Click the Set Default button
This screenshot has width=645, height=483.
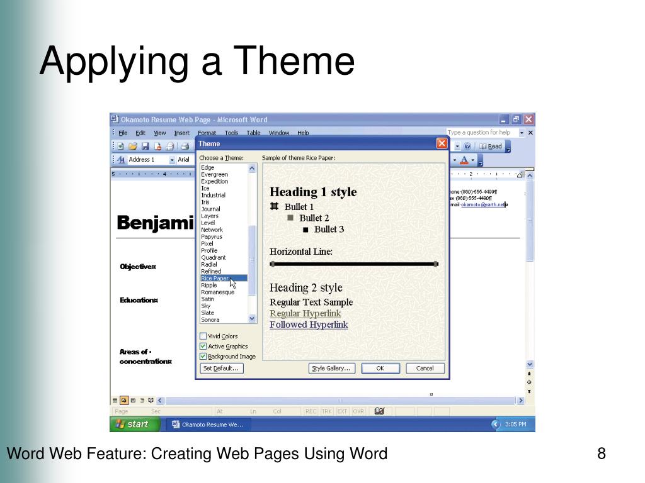click(222, 369)
